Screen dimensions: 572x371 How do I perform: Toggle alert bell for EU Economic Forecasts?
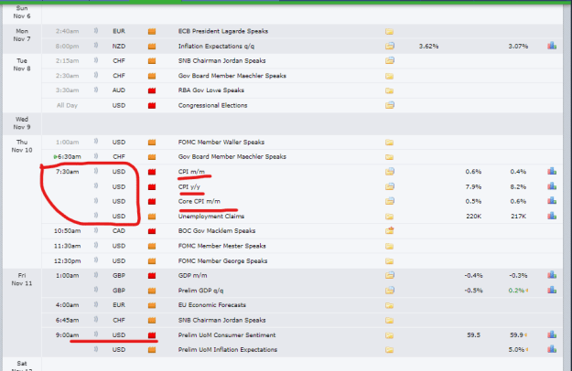pos(96,304)
